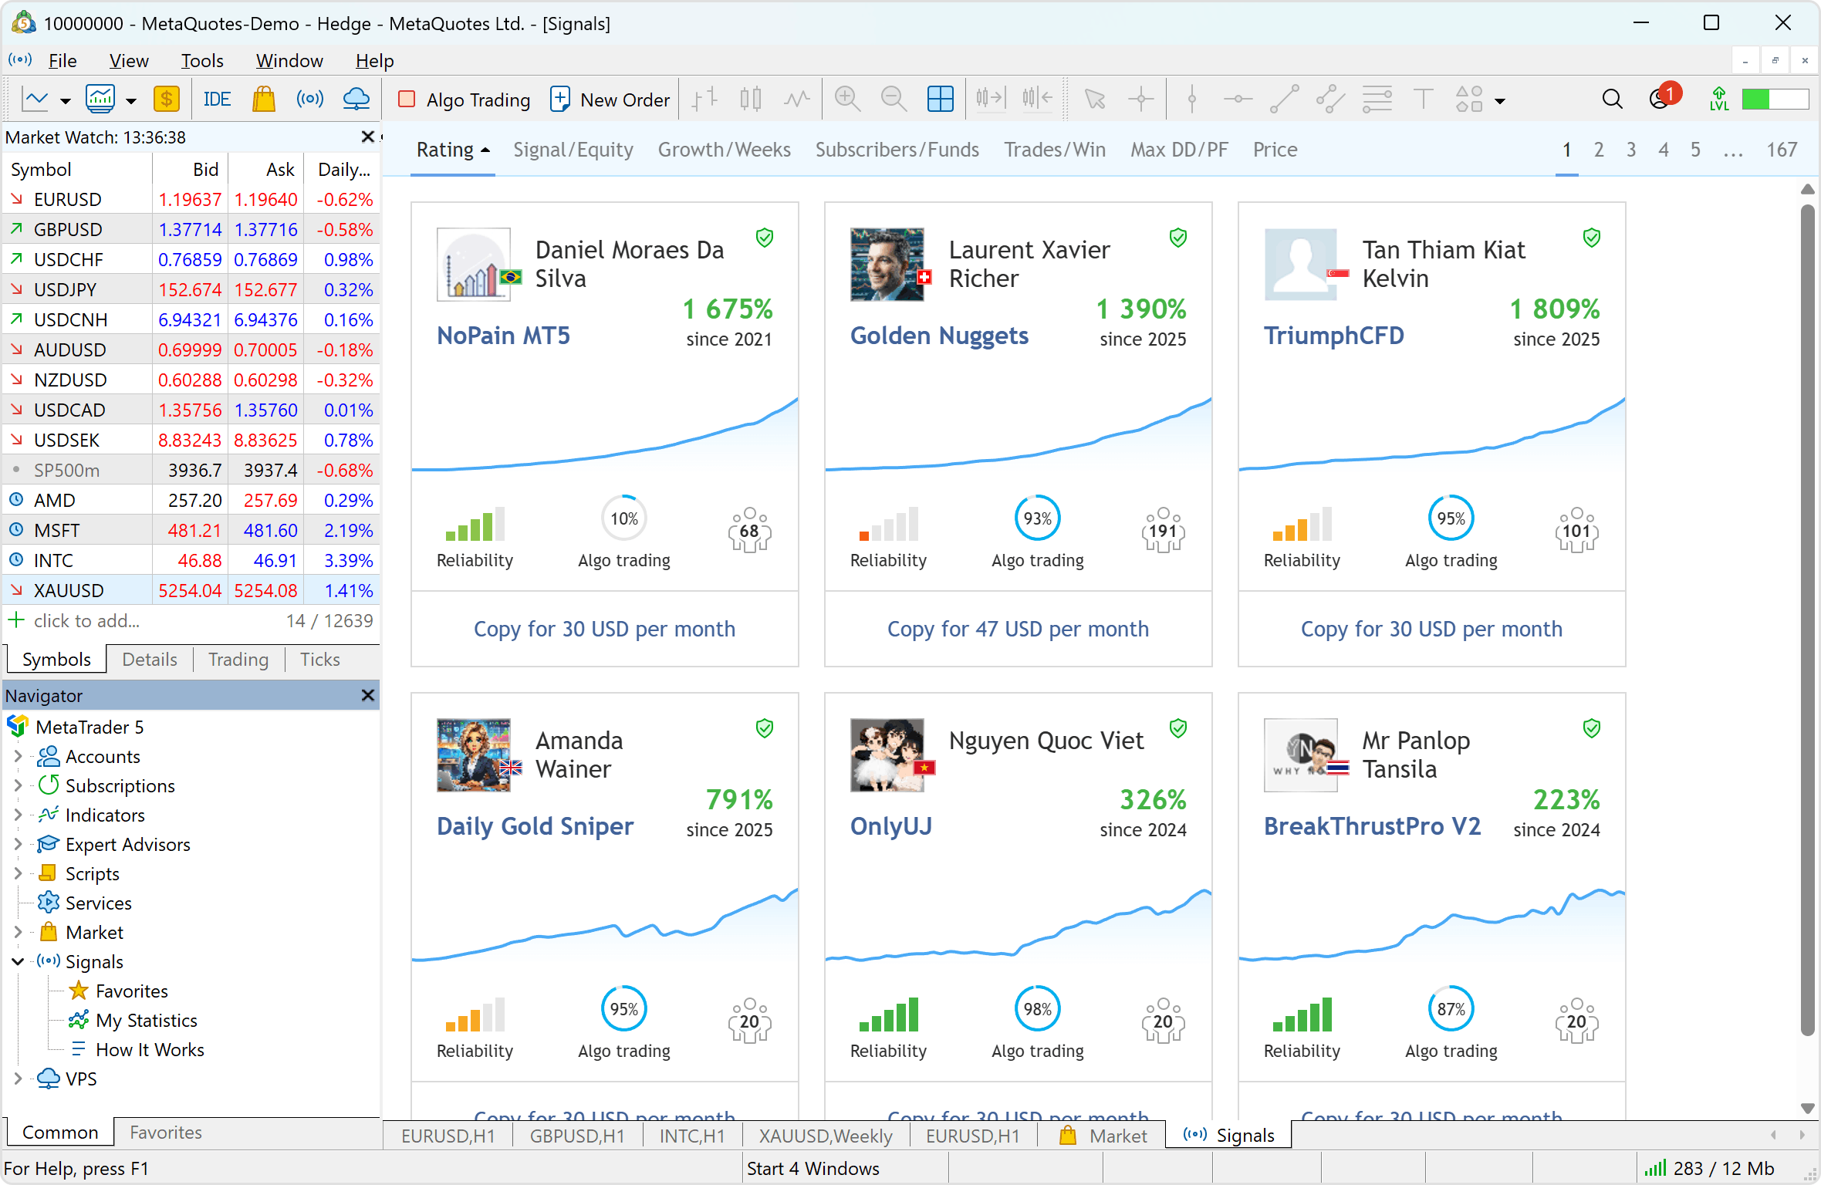Click New Order button
The height and width of the screenshot is (1185, 1821).
610,100
